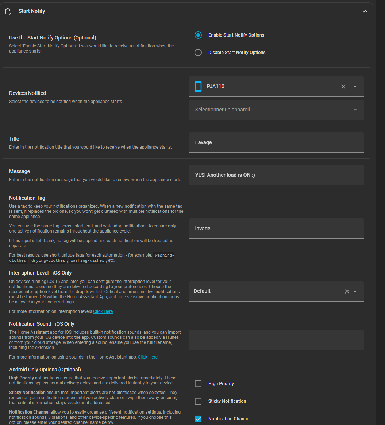Open the Sélectionner un appareil dropdown
This screenshot has height=425, width=385.
(276, 110)
